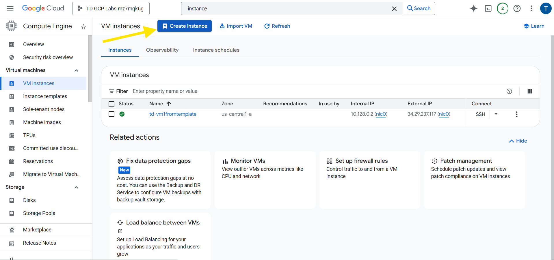Open the notifications badge showing 2
The image size is (554, 260).
[x=502, y=9]
